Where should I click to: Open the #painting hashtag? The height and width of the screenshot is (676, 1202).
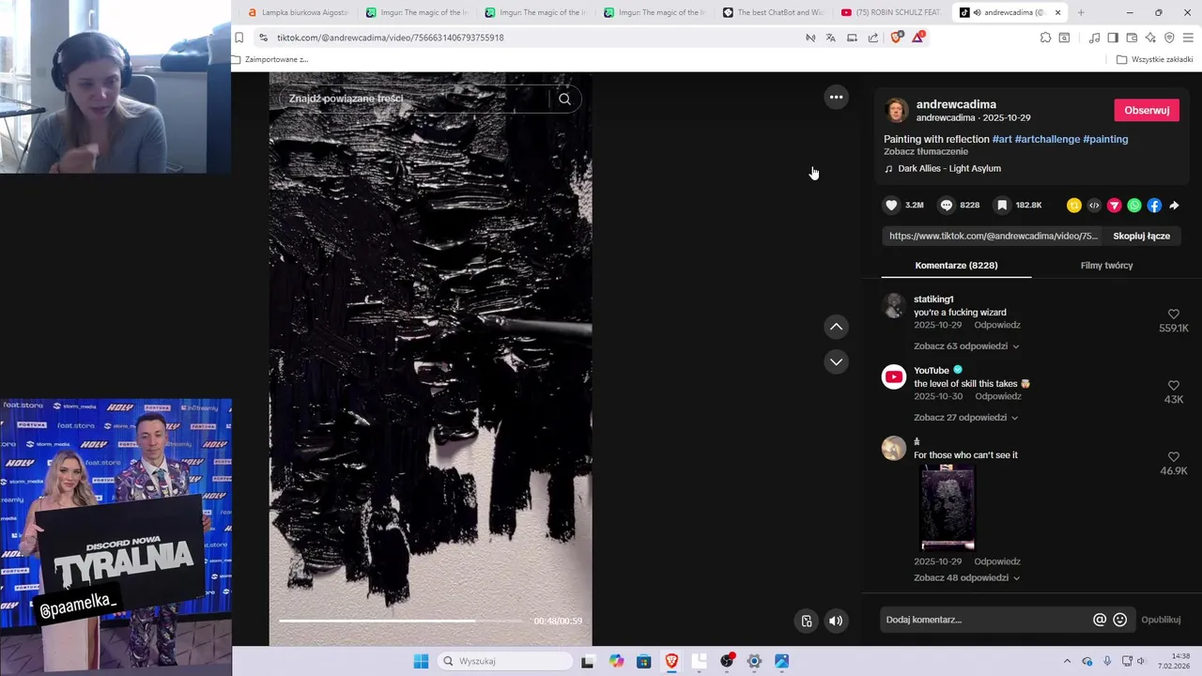point(1105,139)
